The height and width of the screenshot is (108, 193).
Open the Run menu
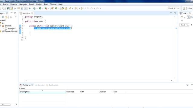46,4
